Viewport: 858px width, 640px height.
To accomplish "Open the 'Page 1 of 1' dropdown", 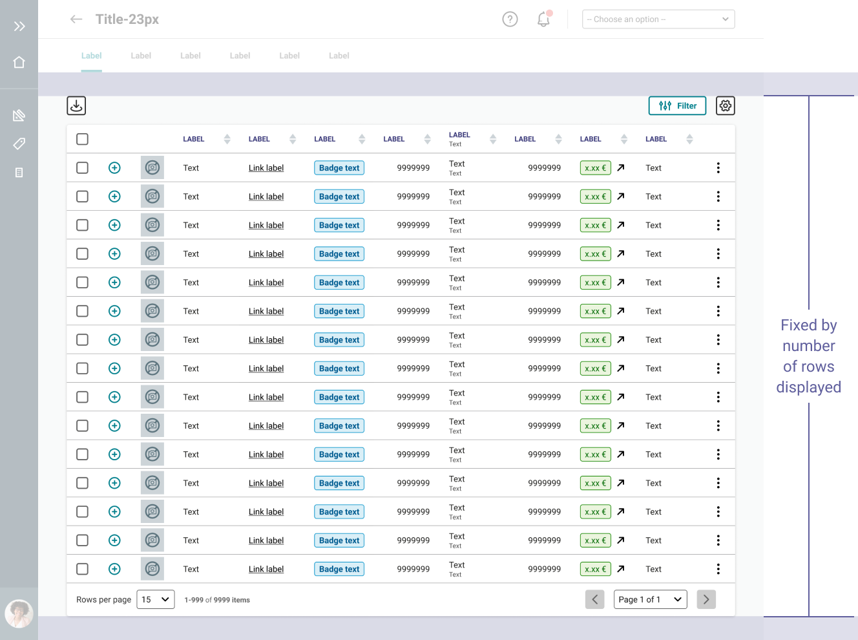I will click(x=650, y=599).
